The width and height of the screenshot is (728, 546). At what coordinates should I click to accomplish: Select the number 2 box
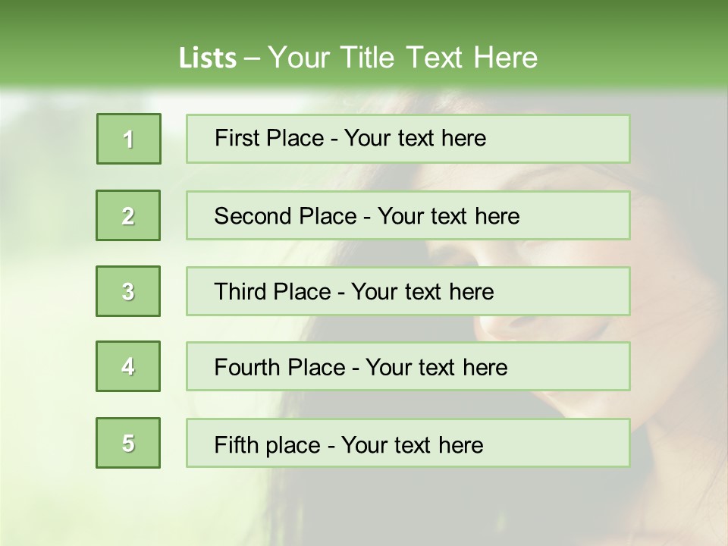pos(128,215)
